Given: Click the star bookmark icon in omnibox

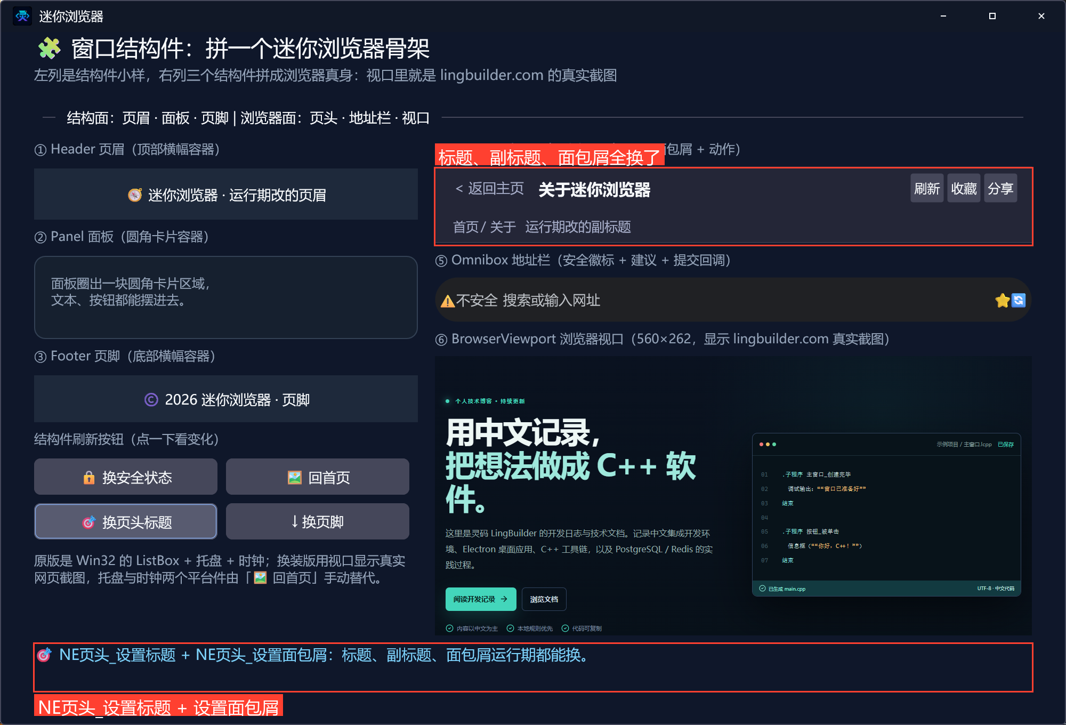Looking at the screenshot, I should pyautogui.click(x=1002, y=301).
